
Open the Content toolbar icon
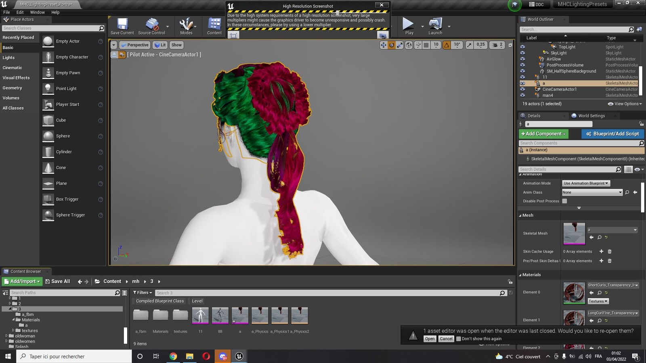click(x=214, y=26)
